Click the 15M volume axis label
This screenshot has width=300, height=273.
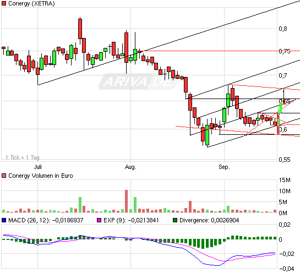tap(285, 180)
